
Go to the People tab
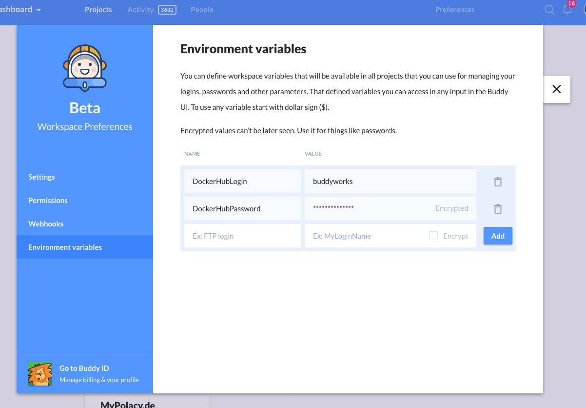pyautogui.click(x=202, y=10)
